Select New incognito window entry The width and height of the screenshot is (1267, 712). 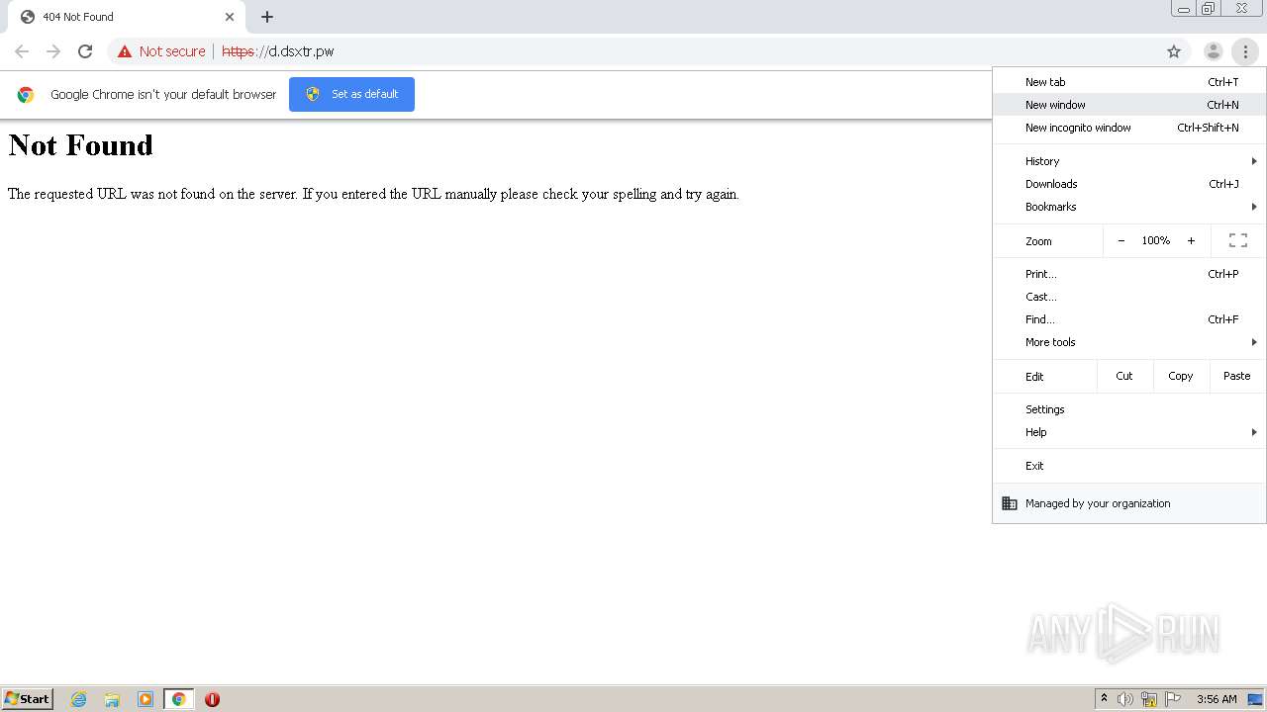coord(1129,128)
